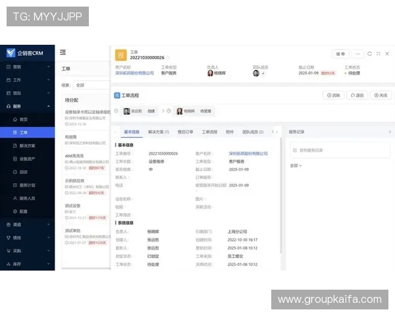The image size is (395, 316).
Task: Switch to the 解决方案 (1) tab
Action: pos(159,132)
